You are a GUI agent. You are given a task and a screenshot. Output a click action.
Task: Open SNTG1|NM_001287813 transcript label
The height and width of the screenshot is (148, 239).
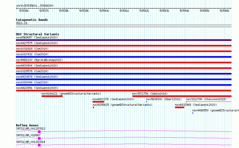(31, 128)
